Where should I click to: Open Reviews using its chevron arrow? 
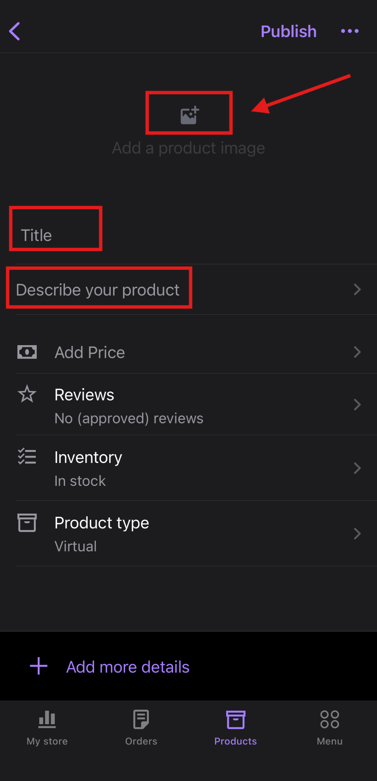click(357, 405)
